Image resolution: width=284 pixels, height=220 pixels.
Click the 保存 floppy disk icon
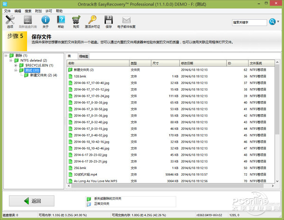point(108,20)
